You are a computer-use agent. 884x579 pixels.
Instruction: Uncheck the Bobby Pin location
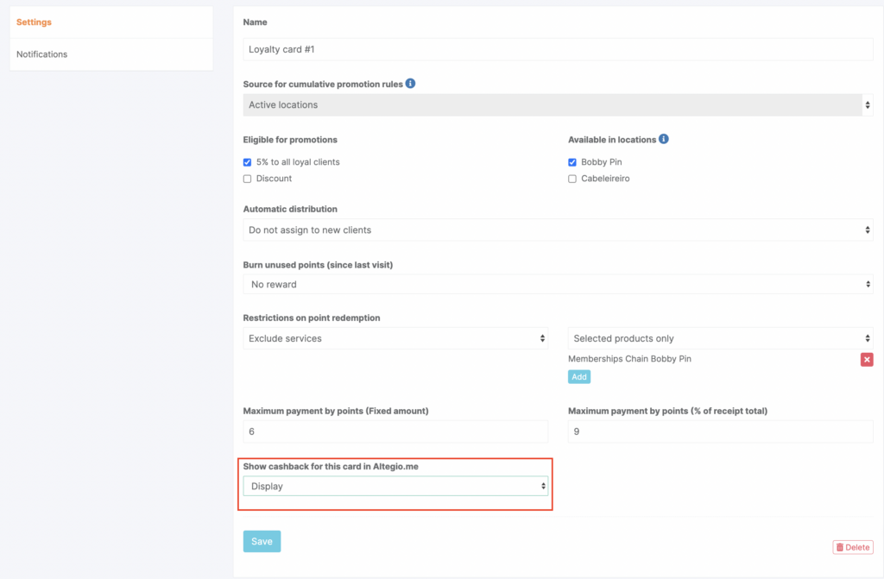coord(572,162)
